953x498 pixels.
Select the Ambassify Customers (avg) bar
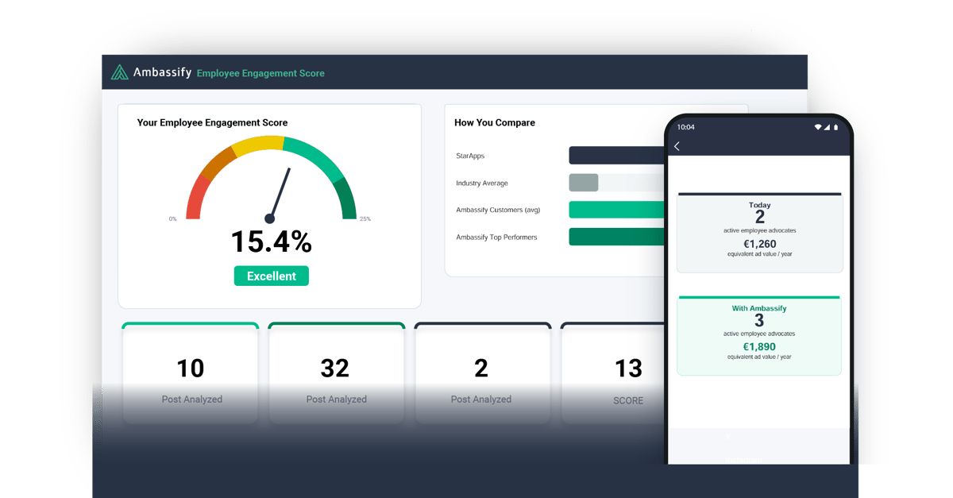coord(617,210)
